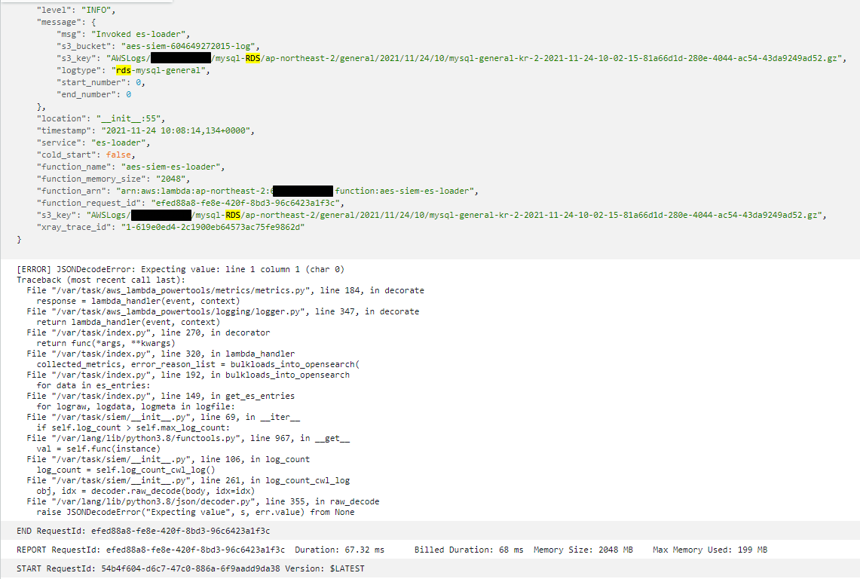Click the function_name value aes-siem-es-loader
This screenshot has width=860, height=579.
(x=170, y=167)
